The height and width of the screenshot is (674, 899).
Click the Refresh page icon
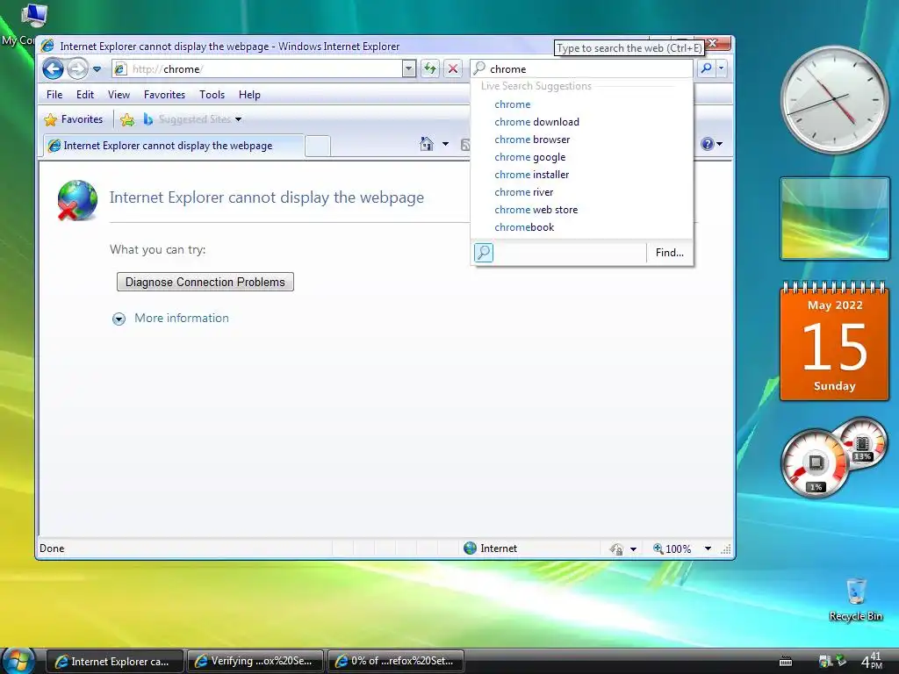pos(429,68)
